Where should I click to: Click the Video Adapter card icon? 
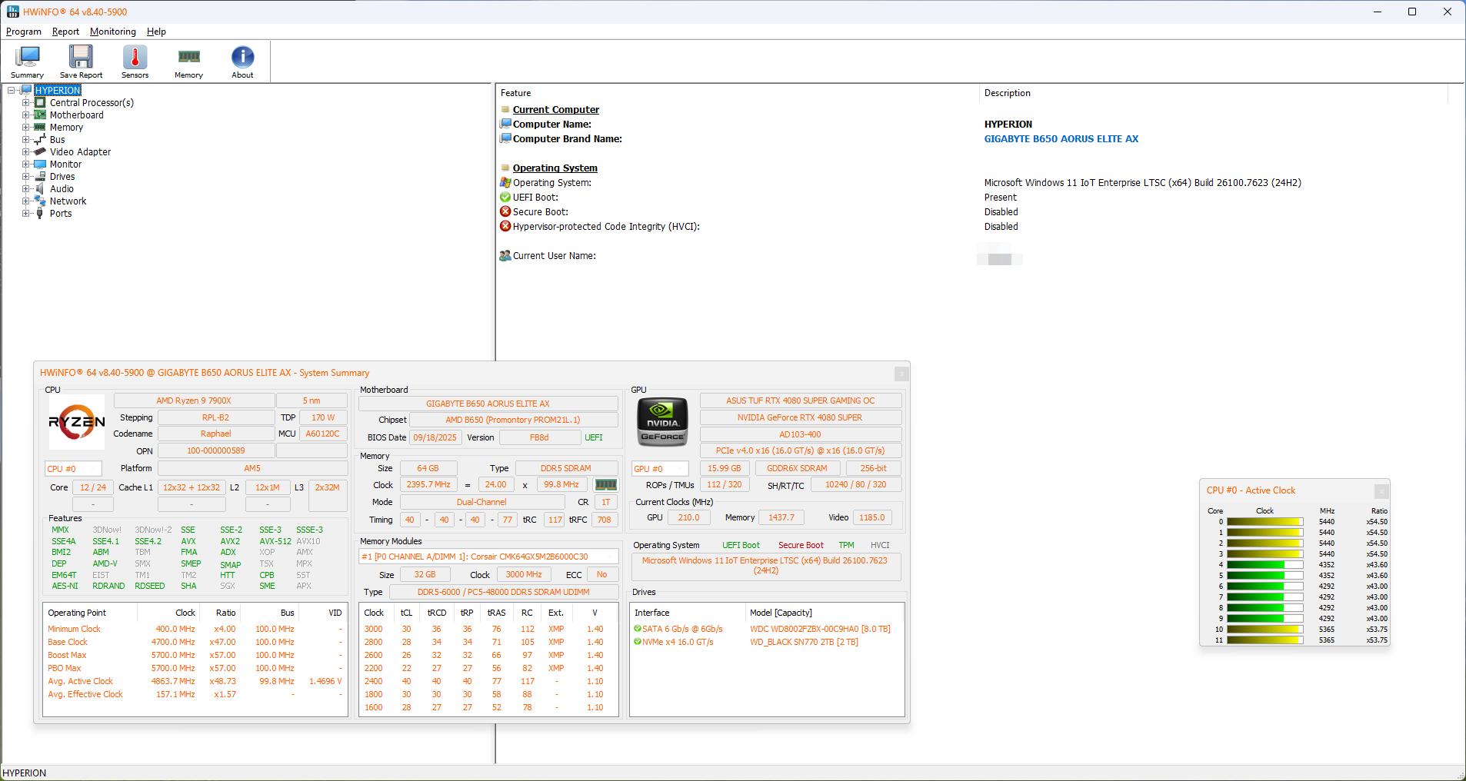[x=40, y=151]
